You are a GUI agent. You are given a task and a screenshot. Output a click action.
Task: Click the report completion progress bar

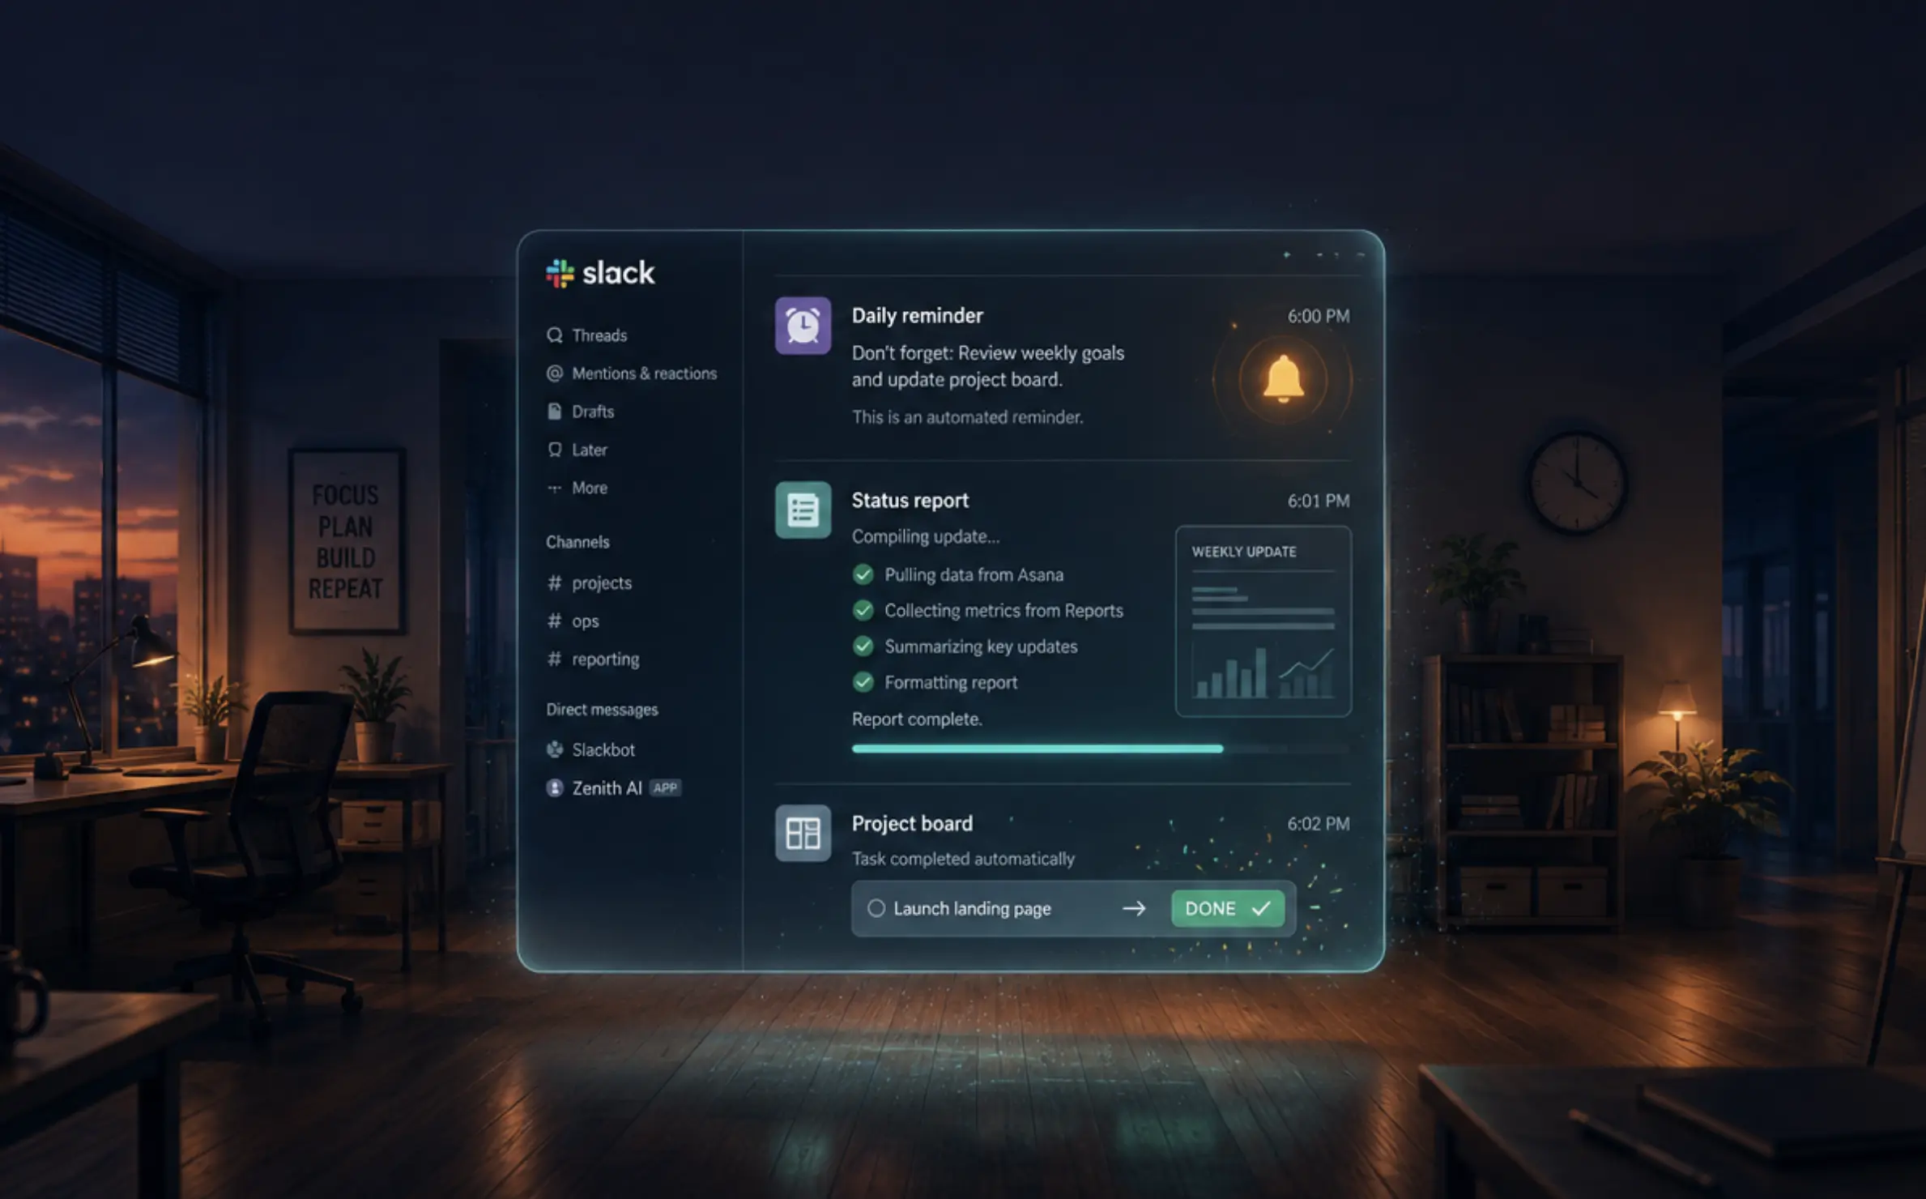(1100, 749)
